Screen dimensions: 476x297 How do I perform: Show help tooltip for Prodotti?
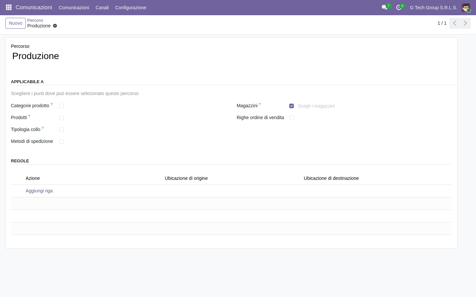point(29,116)
